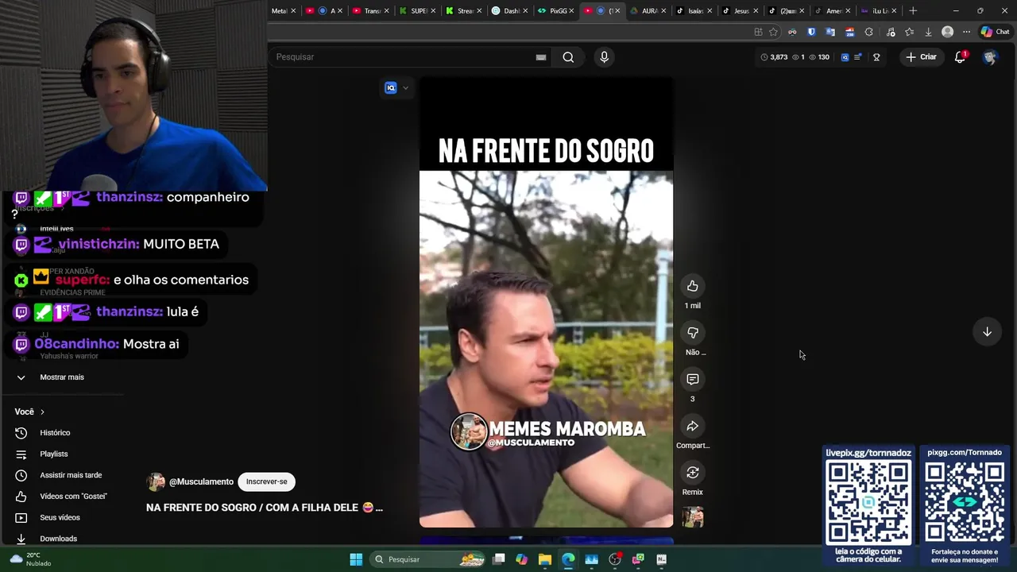The image size is (1017, 572).
Task: Expand the IQ extension dropdown arrow
Action: (x=405, y=88)
